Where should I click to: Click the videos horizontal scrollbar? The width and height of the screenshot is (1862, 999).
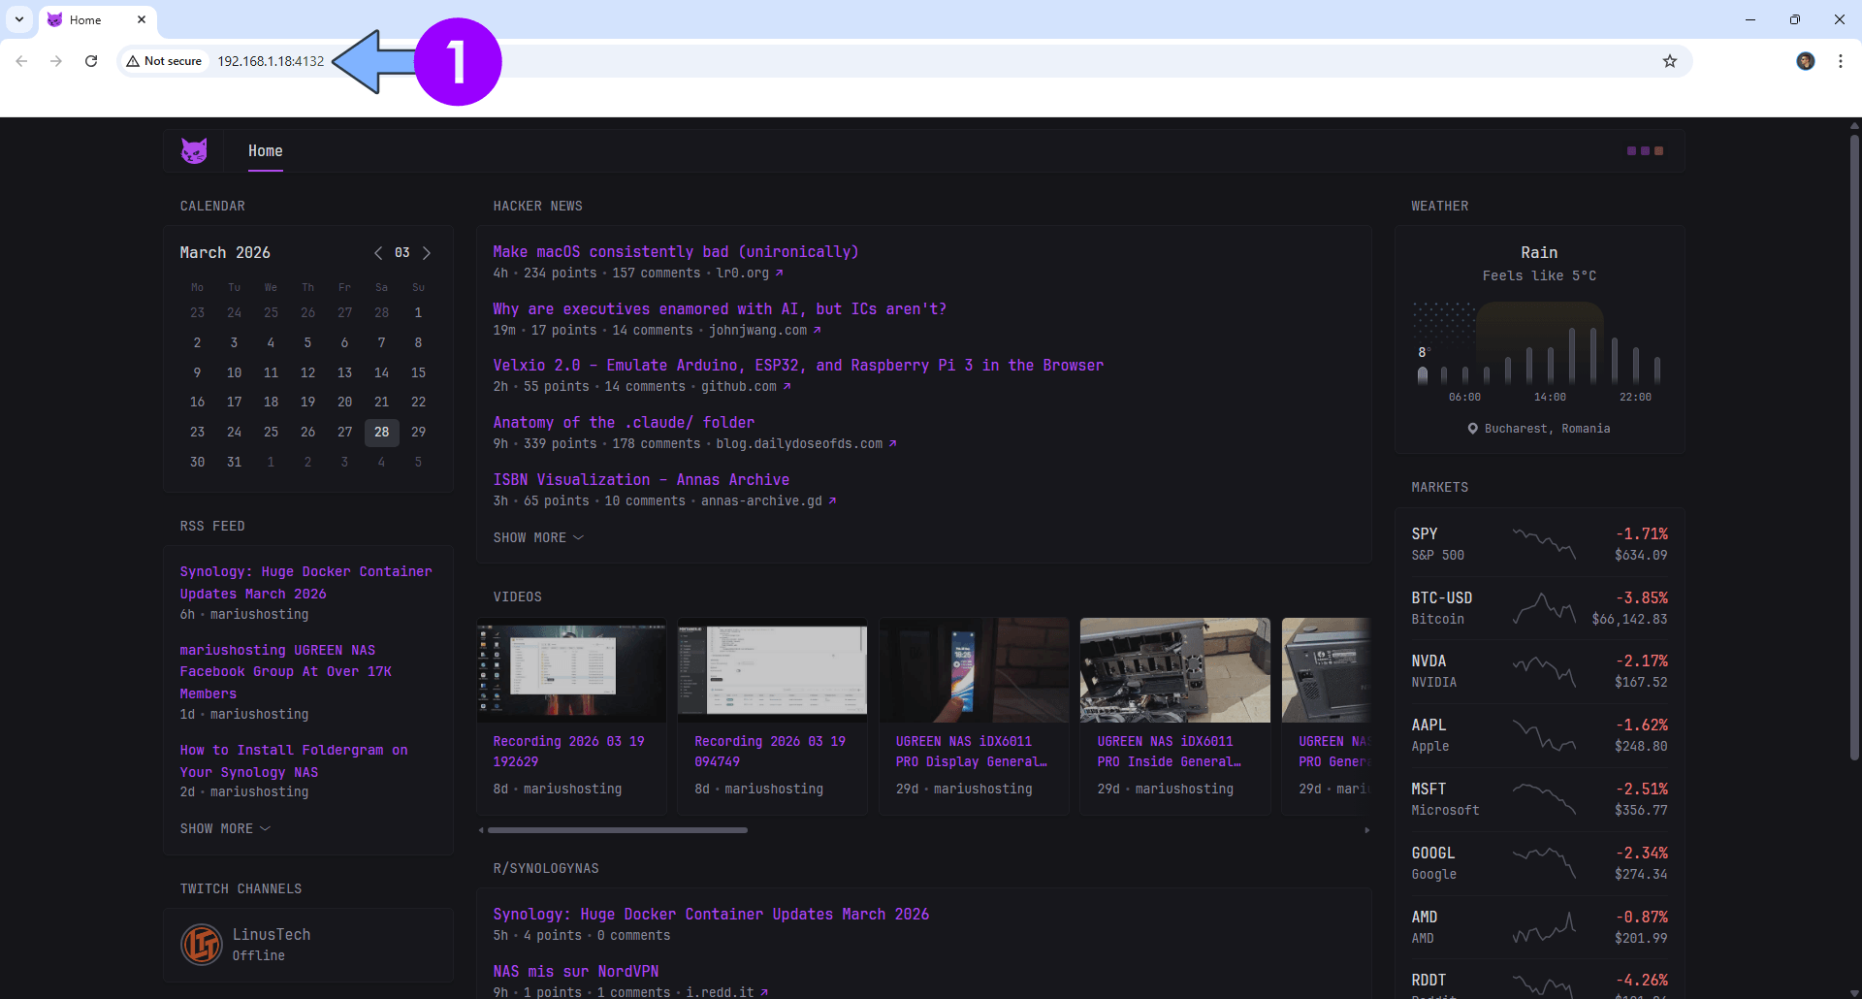[617, 830]
